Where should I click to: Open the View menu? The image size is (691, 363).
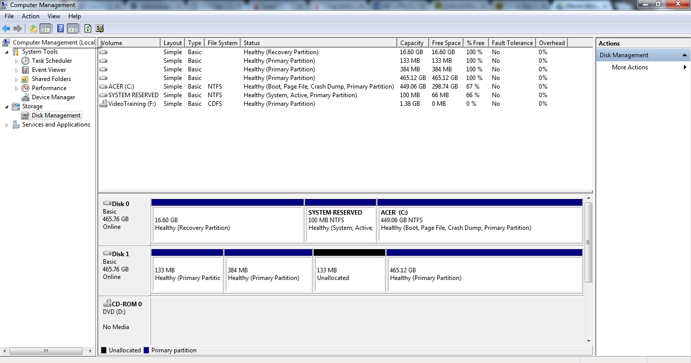[x=54, y=16]
